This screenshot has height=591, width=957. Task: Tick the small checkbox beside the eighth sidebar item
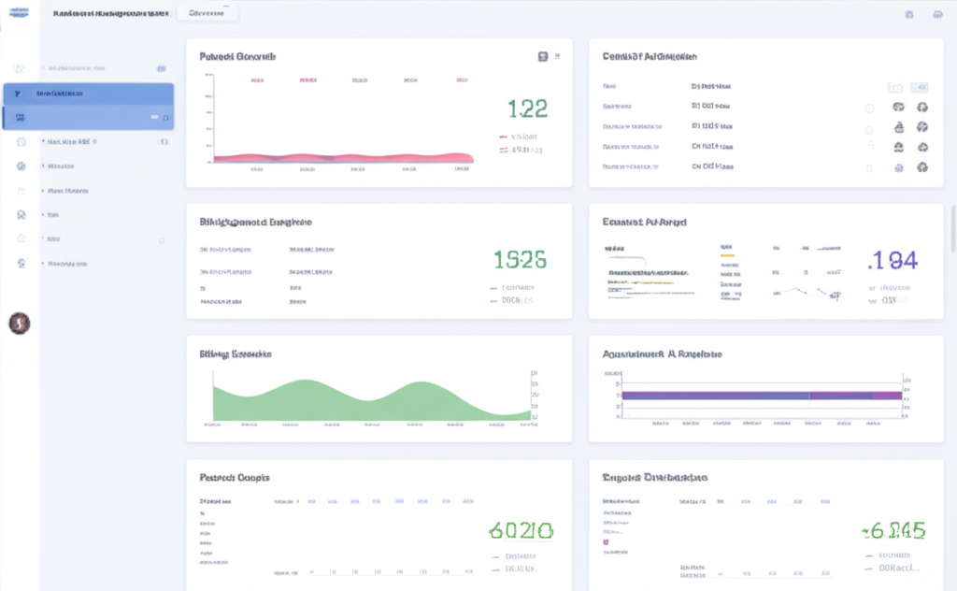tap(161, 239)
